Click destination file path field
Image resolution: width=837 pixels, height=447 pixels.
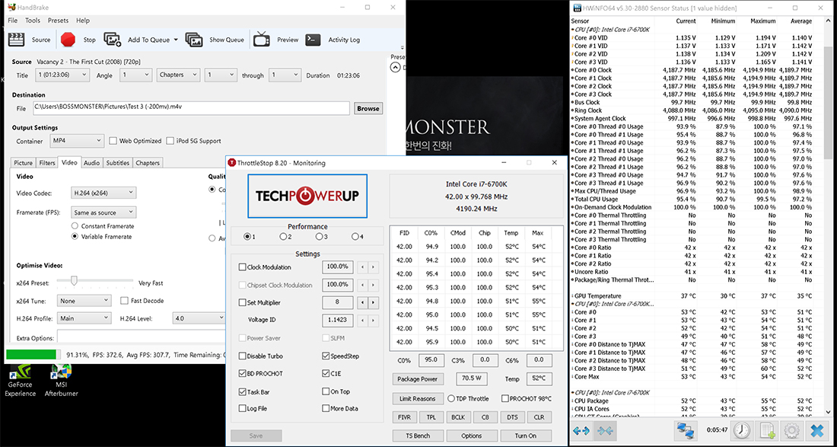tap(190, 108)
